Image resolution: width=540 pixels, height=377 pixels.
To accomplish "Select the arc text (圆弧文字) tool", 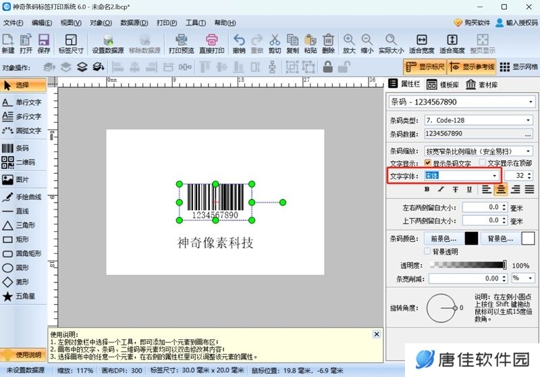I will pyautogui.click(x=23, y=130).
